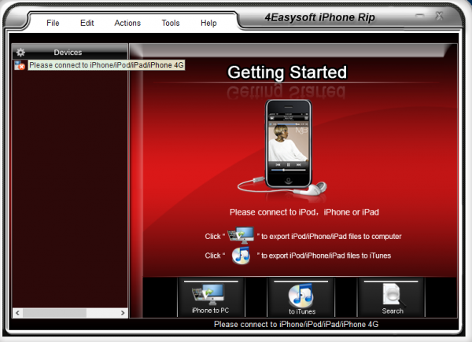Minimize the 4Easysoft iPhone Rip window
Viewport: 472px width, 342px height.
point(419,16)
